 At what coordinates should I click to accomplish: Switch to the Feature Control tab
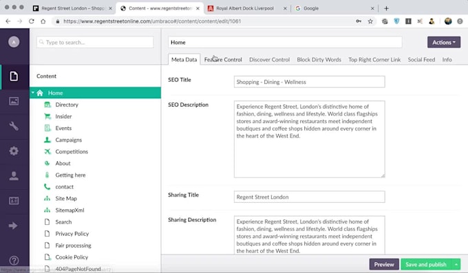223,60
